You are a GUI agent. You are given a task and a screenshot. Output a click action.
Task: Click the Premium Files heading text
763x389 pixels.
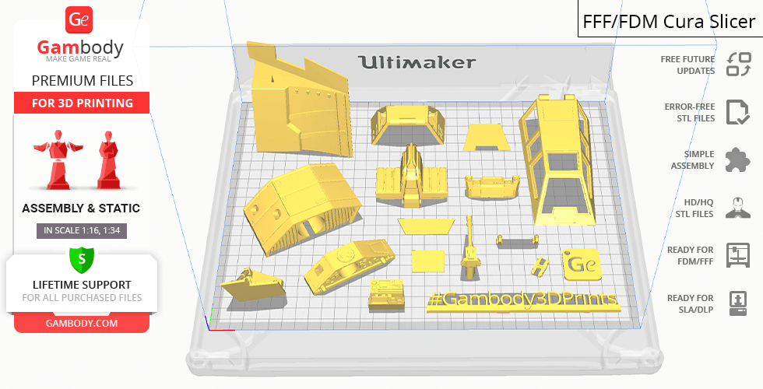coord(82,80)
